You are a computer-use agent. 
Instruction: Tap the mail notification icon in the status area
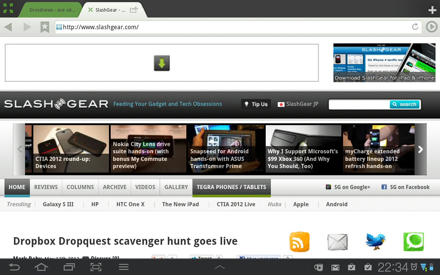point(335,267)
